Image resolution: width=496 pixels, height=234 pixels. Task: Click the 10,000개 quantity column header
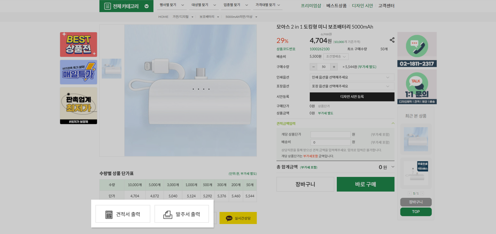[x=135, y=185]
